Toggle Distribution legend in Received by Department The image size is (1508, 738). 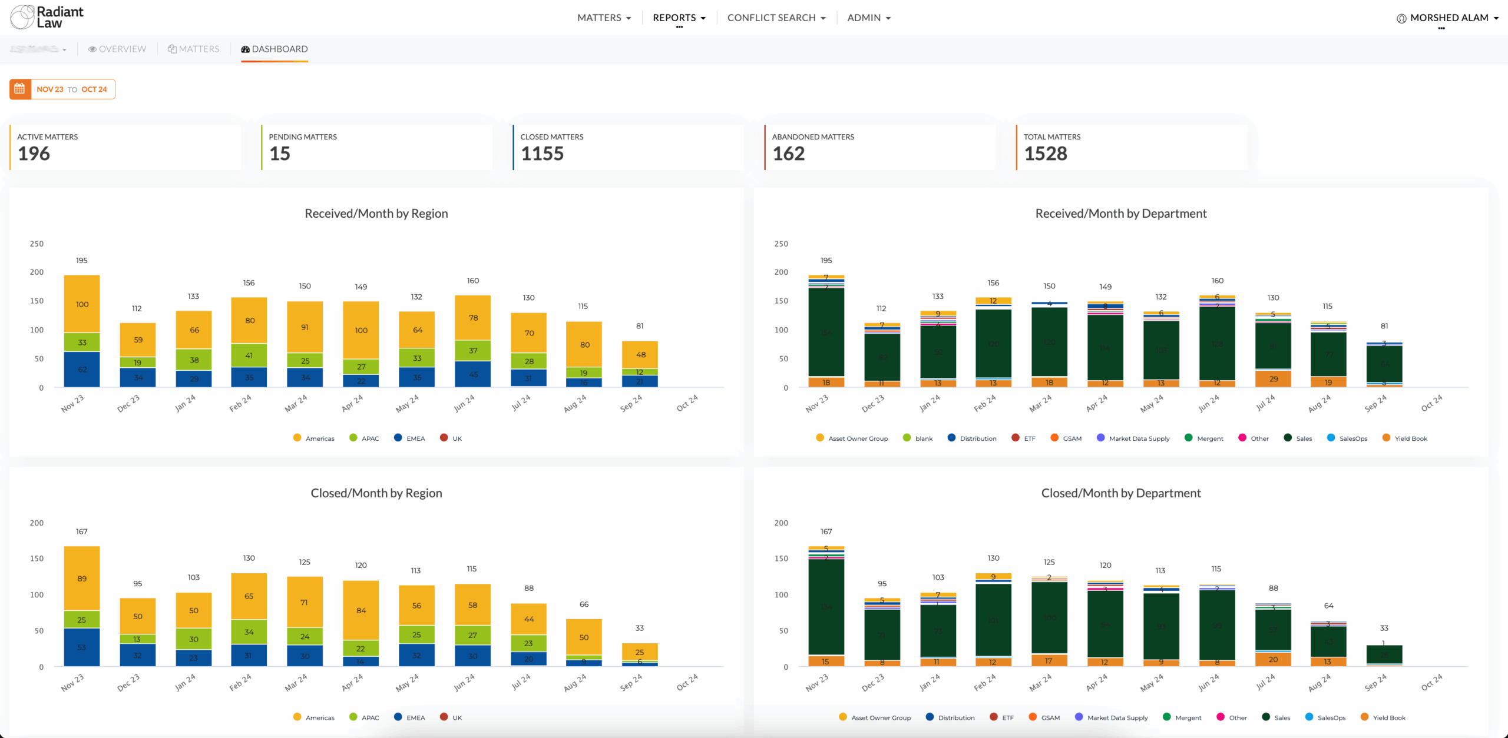point(972,438)
